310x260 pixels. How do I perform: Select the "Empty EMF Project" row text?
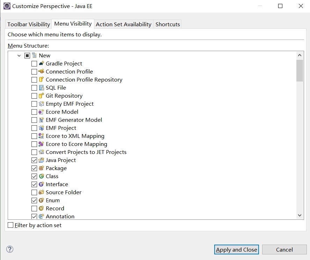70,104
